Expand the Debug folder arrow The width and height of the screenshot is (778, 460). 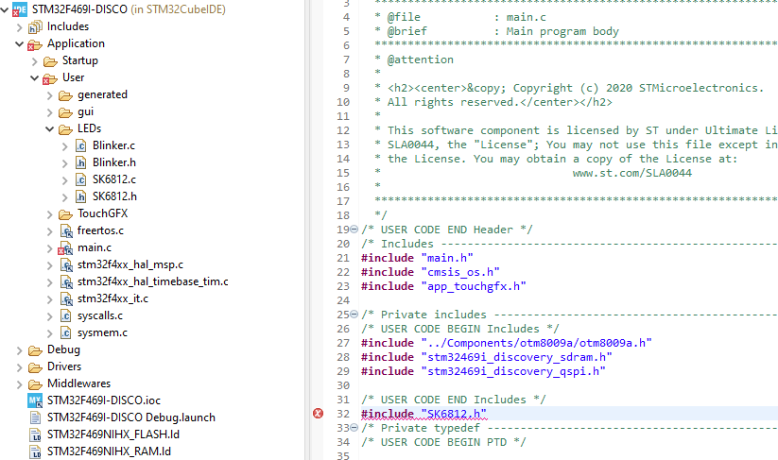coord(19,350)
